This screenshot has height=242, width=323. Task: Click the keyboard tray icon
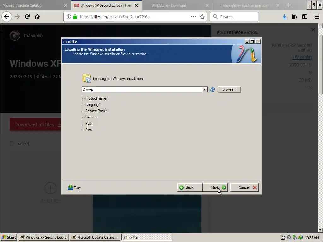(x=283, y=238)
